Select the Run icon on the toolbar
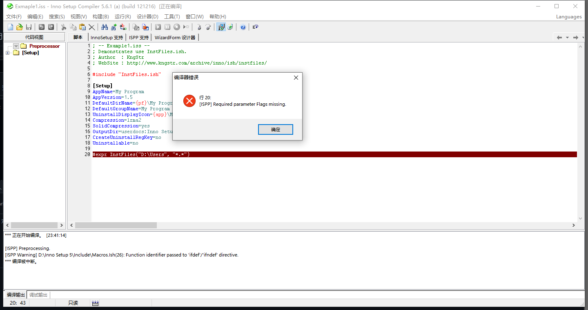588x310 pixels. pyautogui.click(x=159, y=27)
